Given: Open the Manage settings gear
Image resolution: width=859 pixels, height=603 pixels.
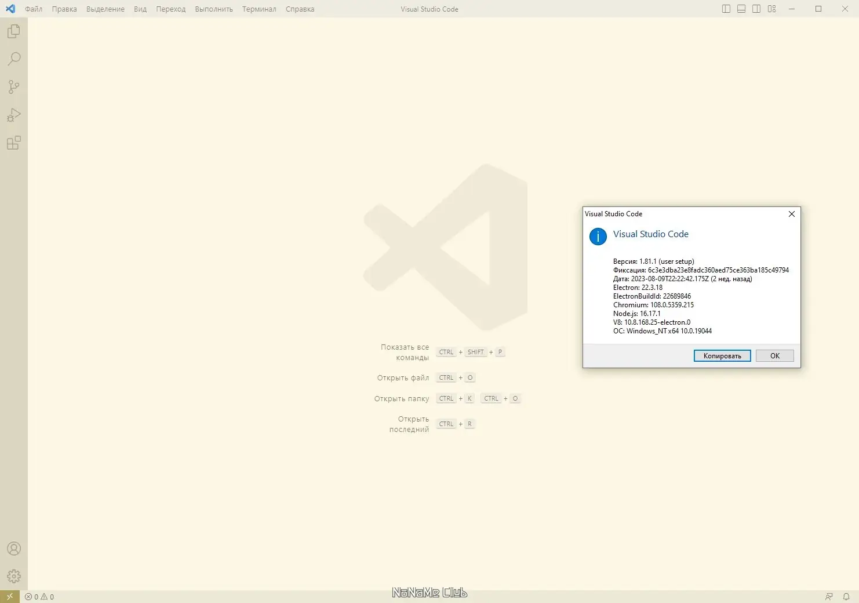Looking at the screenshot, I should [x=13, y=576].
